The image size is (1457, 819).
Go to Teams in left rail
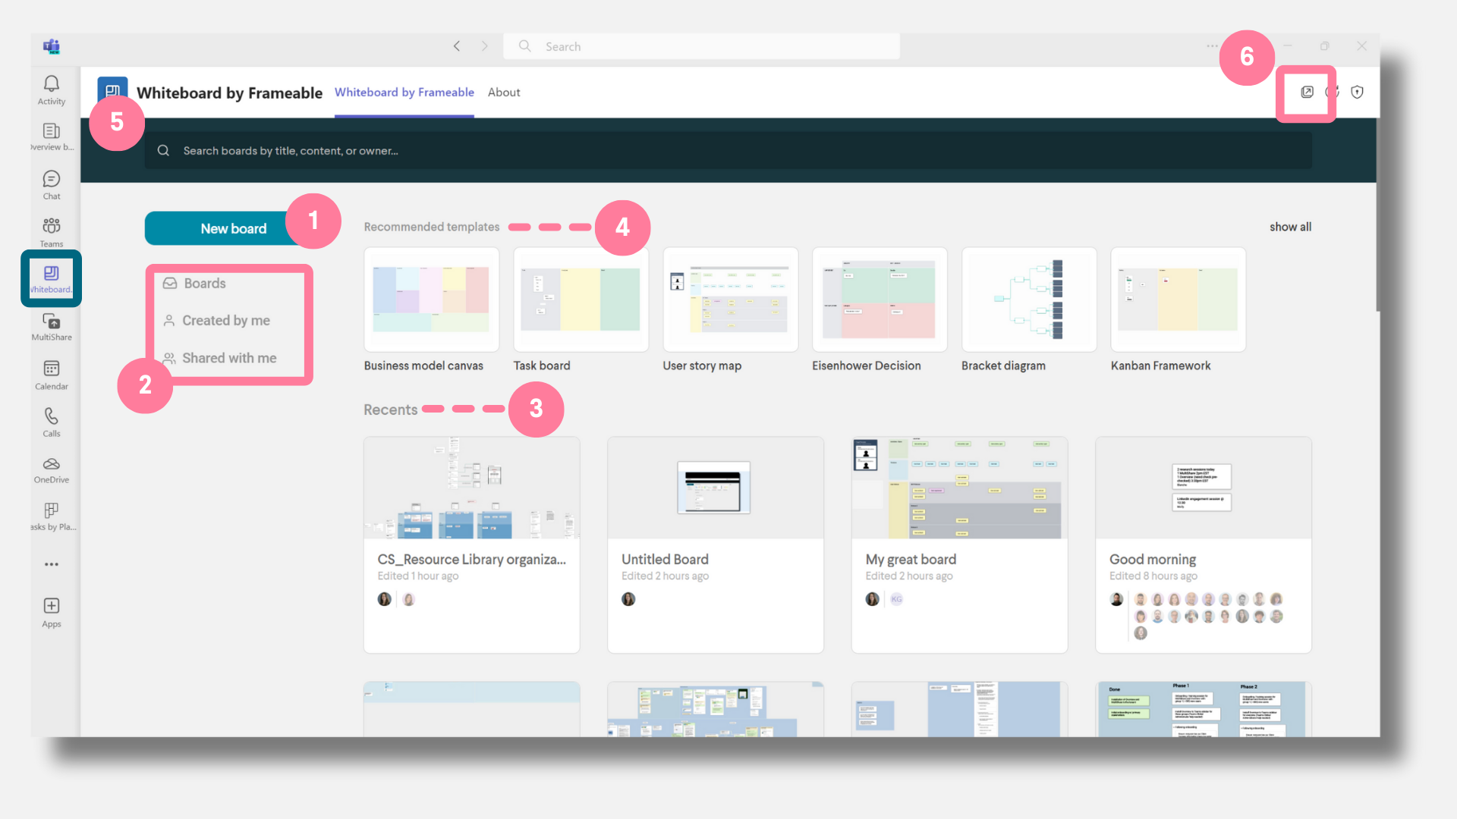point(51,231)
